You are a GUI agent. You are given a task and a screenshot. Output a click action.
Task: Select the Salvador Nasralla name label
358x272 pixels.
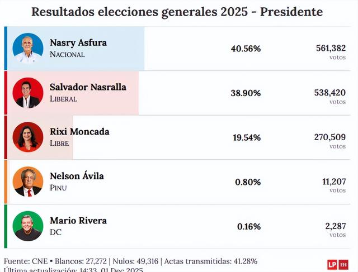pos(88,87)
